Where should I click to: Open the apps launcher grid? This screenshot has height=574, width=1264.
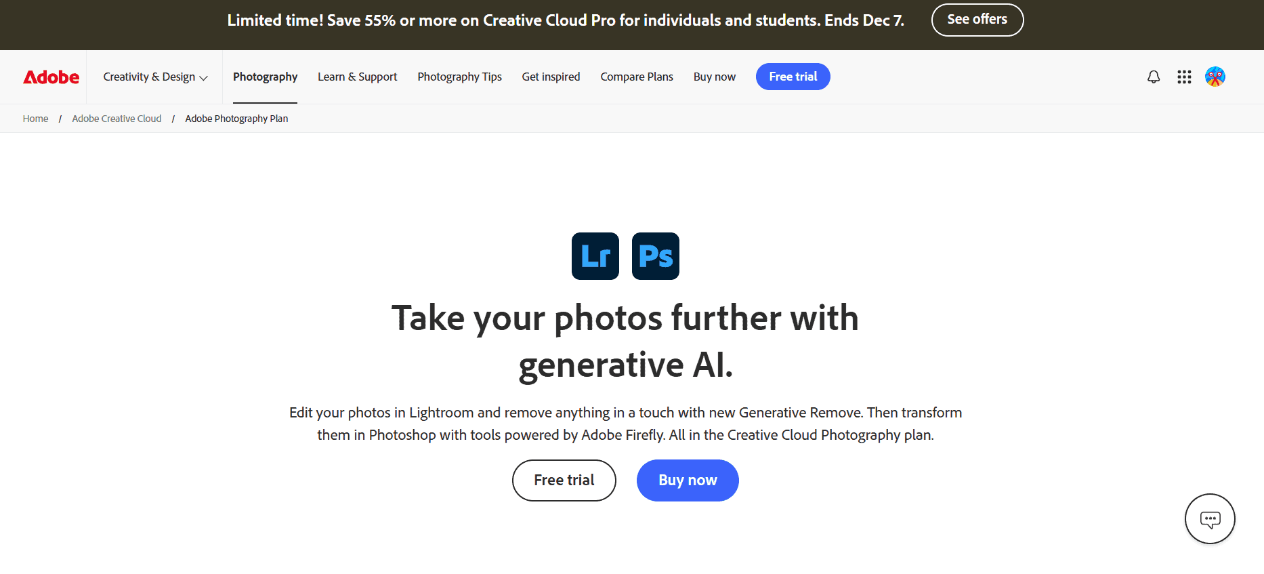pyautogui.click(x=1184, y=77)
